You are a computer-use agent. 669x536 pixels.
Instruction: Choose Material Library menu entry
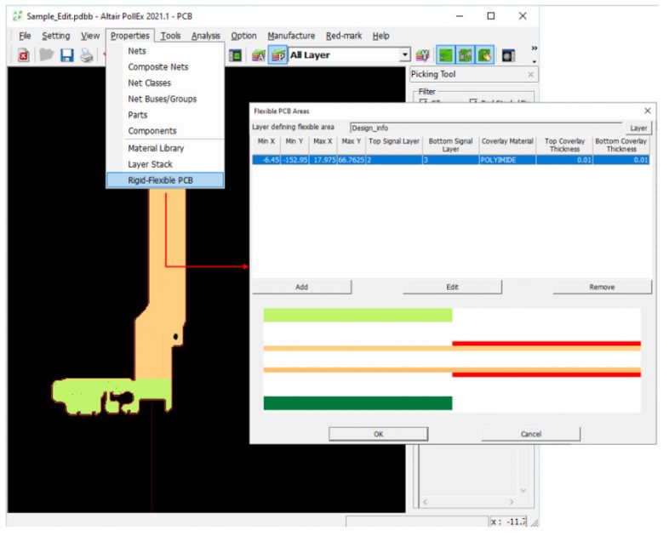[156, 148]
